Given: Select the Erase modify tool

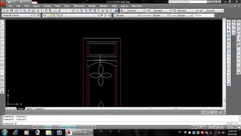Looking at the screenshot, I should (229, 22).
